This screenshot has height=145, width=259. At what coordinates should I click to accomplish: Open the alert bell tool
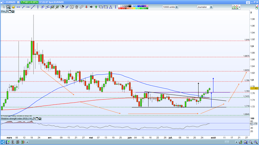tap(13, 7)
